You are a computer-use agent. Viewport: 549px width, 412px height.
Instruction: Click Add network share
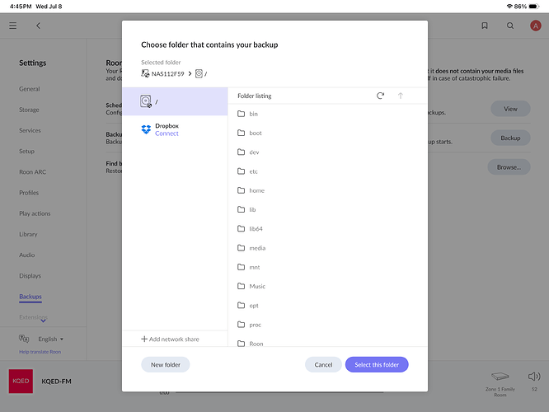(x=170, y=339)
